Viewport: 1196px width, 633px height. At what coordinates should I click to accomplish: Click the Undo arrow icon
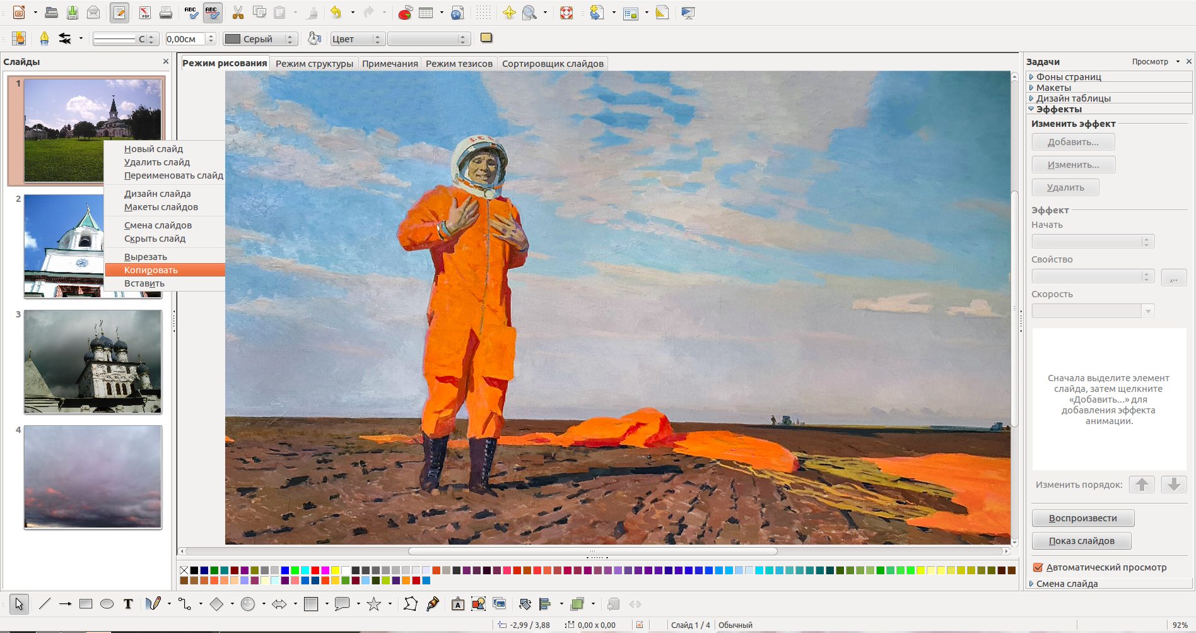tap(336, 13)
